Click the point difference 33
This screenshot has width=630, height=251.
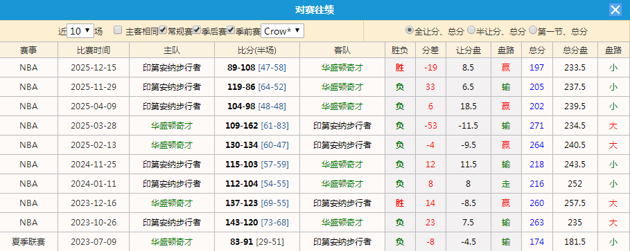430,87
